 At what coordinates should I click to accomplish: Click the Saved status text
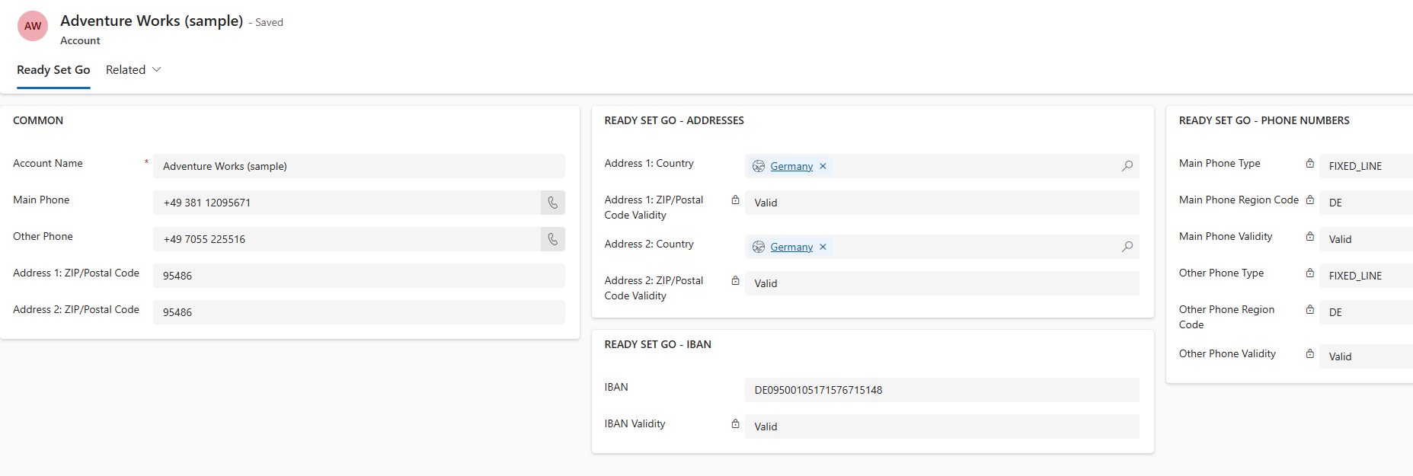269,23
